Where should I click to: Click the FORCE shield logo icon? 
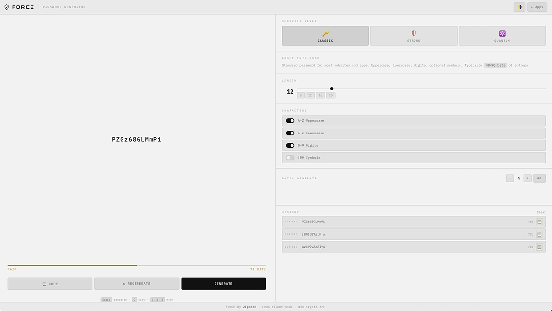(x=6, y=7)
